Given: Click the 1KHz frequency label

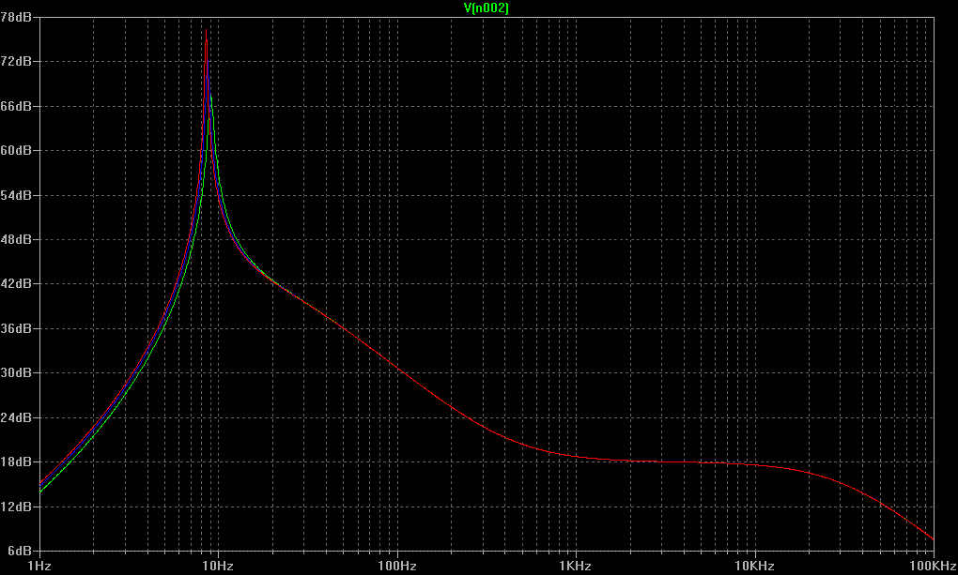Looking at the screenshot, I should tap(576, 566).
